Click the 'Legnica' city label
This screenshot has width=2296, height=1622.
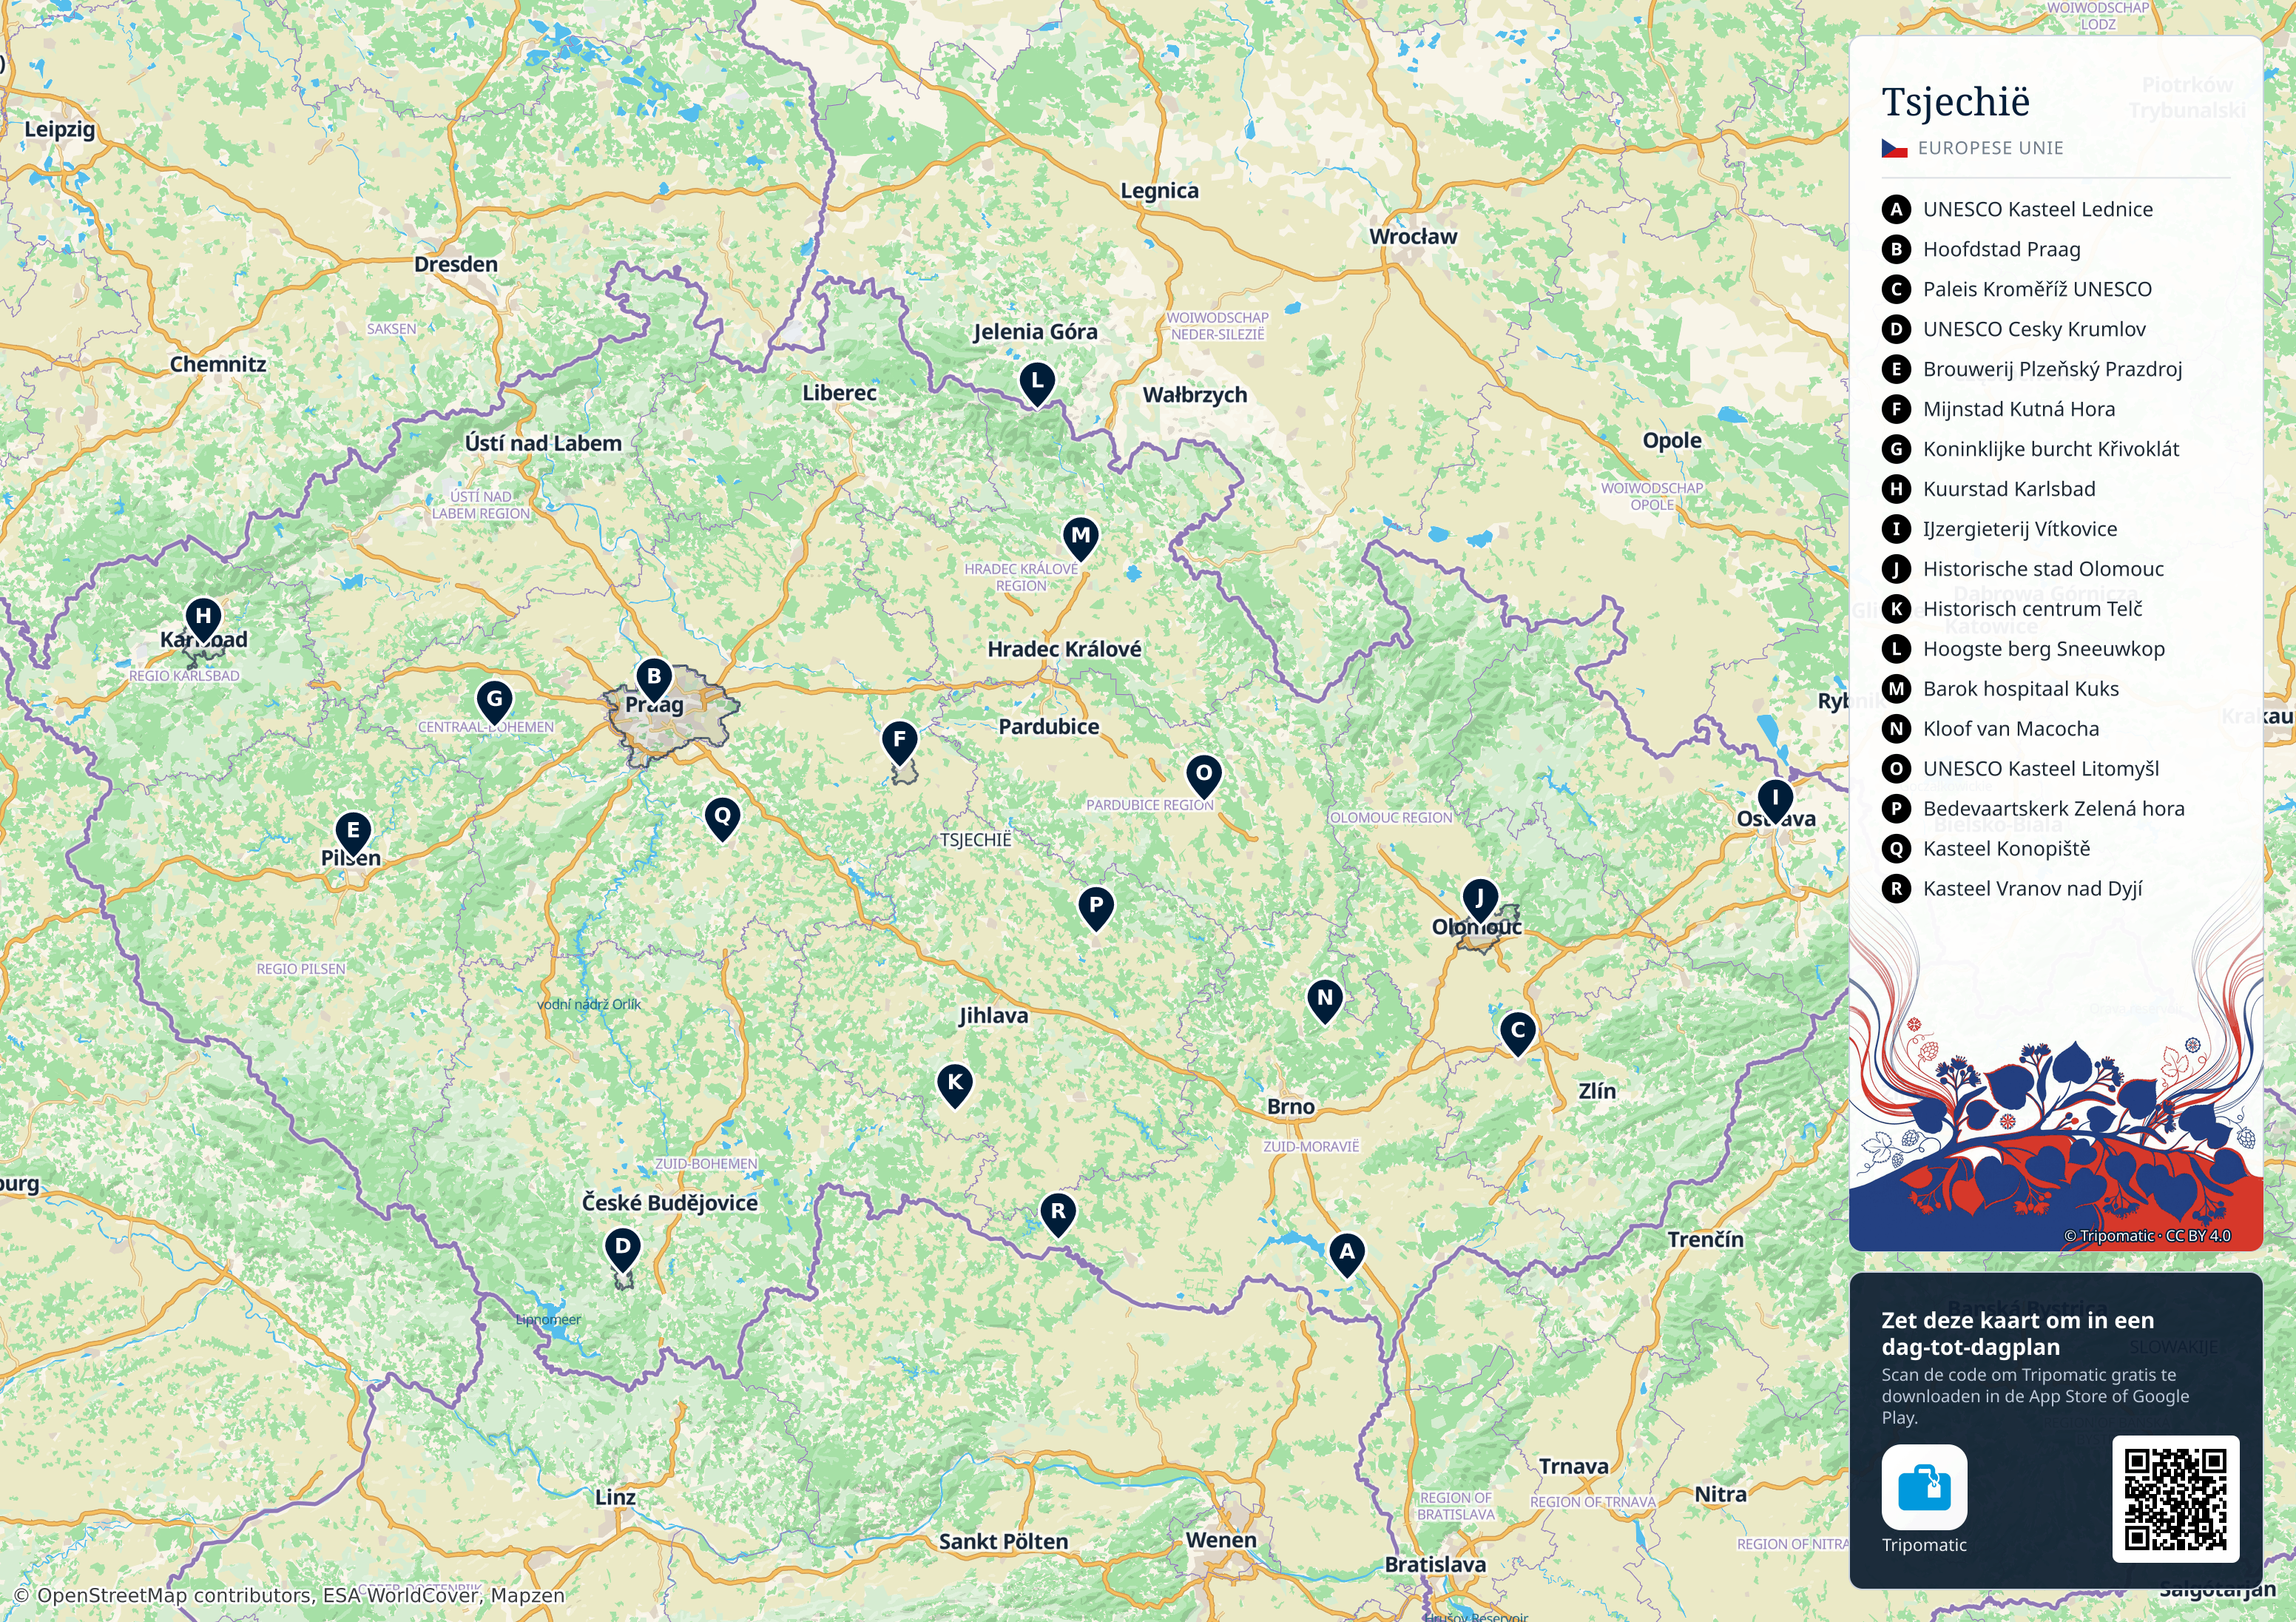[x=1159, y=190]
